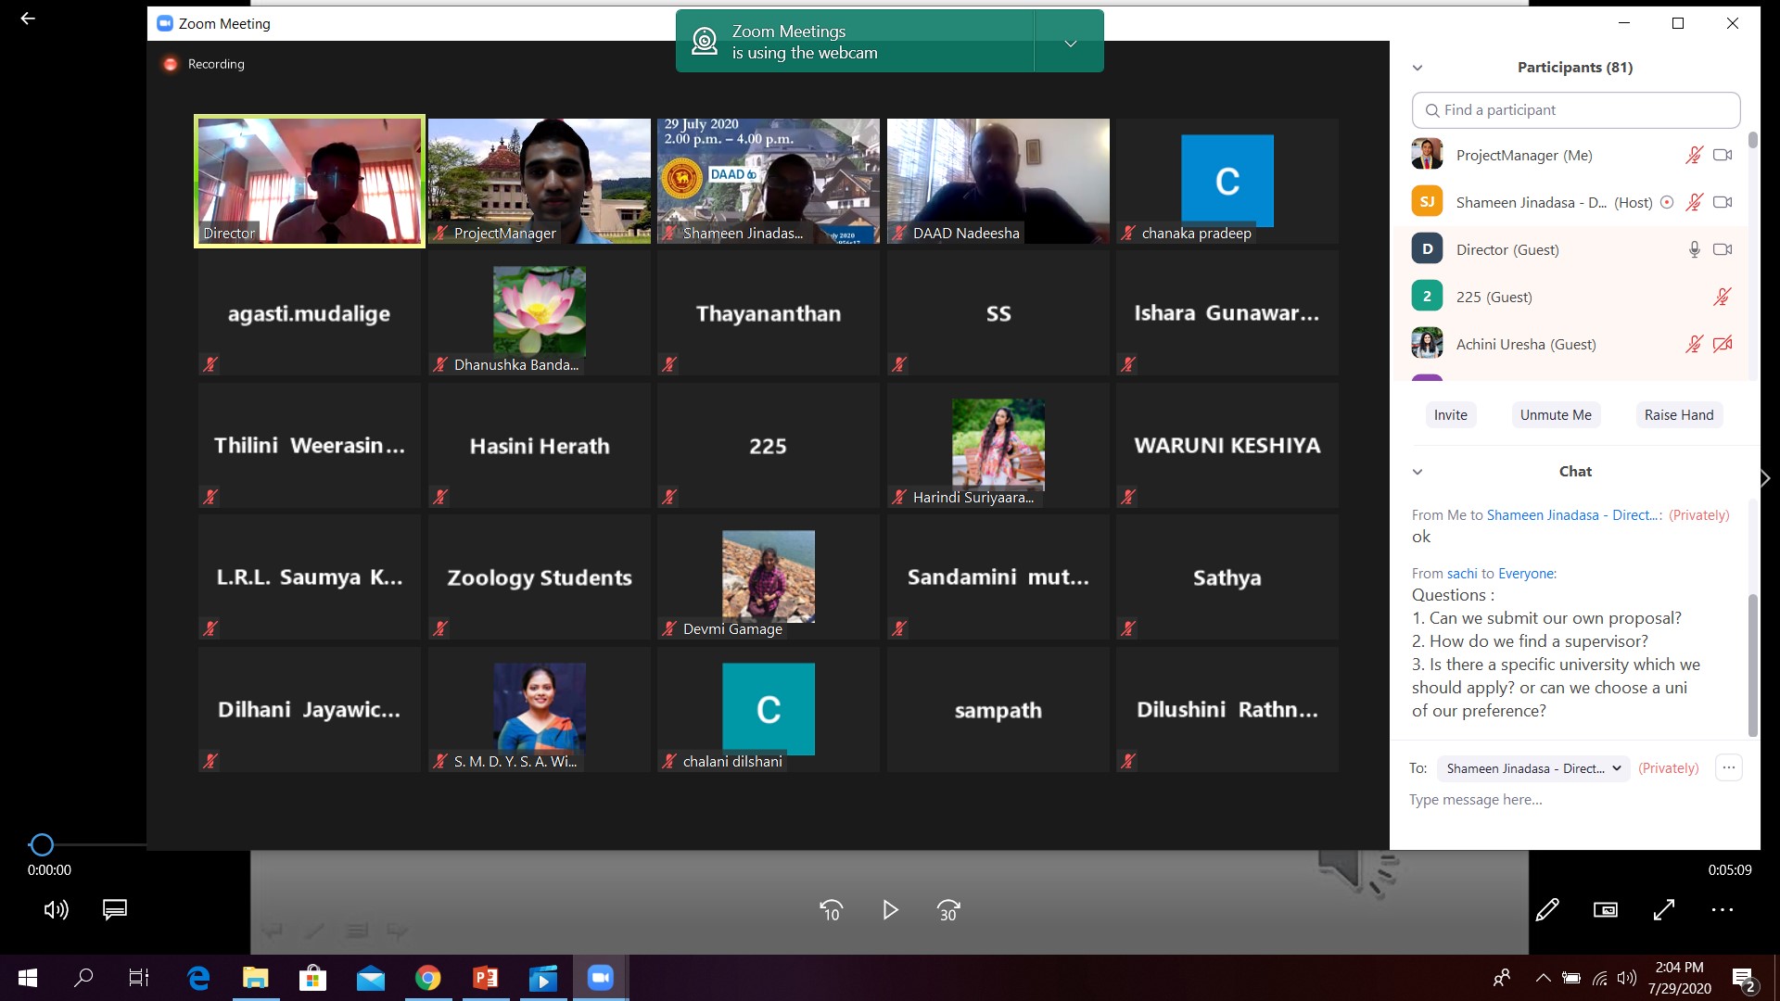Skip forward 30 seconds

(x=948, y=910)
